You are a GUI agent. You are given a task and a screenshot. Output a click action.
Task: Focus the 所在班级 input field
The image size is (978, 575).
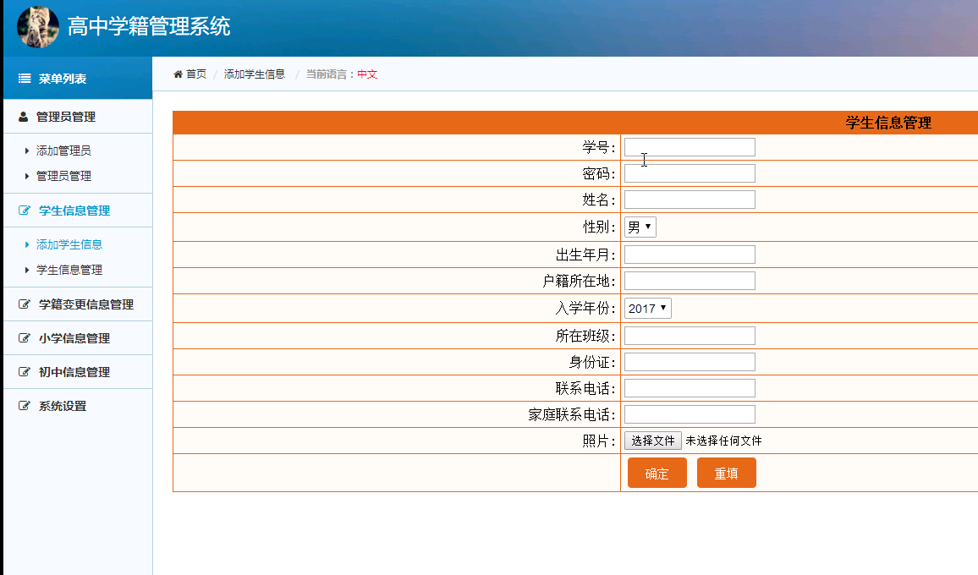point(690,336)
